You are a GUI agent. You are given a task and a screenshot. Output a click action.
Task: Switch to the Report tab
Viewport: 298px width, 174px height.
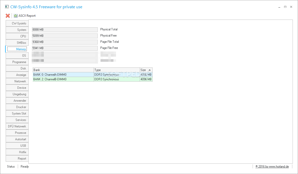coord(17,159)
